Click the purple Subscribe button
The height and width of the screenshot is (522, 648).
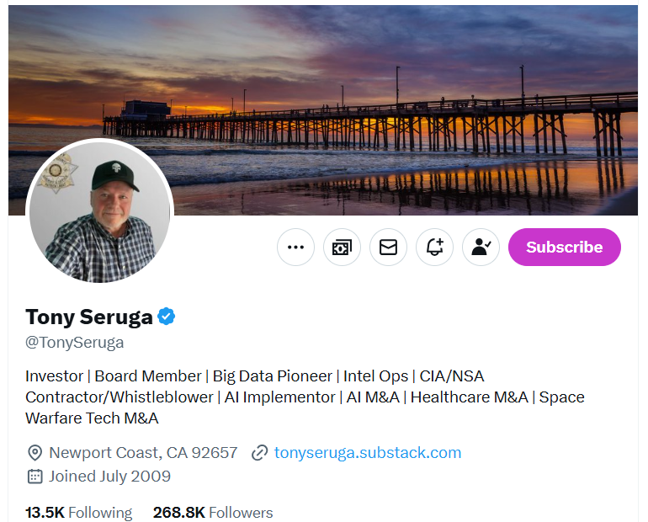tap(564, 248)
